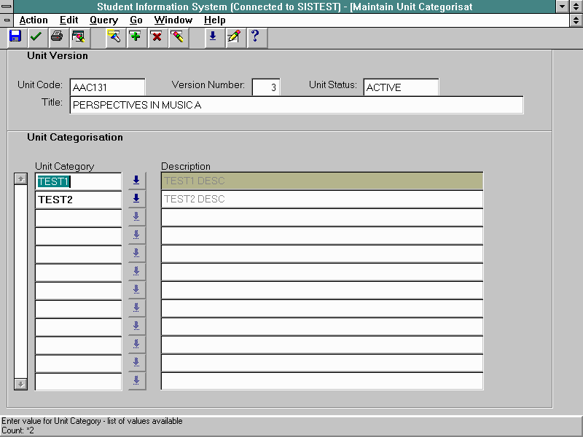Click the Unit Code field containing AAC131
Viewport: 583px width, 437px height.
pyautogui.click(x=107, y=87)
